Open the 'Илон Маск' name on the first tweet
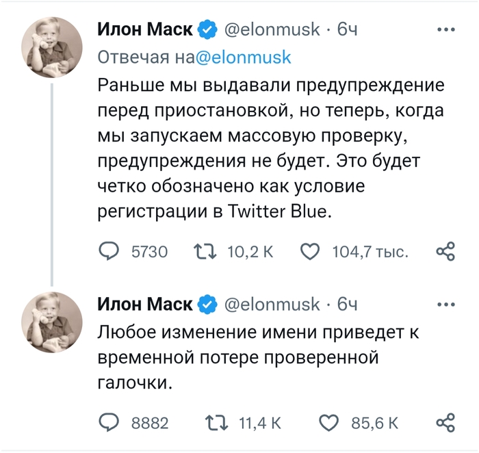 [x=145, y=29]
